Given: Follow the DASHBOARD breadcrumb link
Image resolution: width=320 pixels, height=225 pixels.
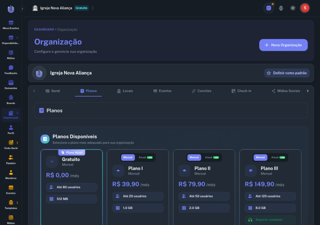Looking at the screenshot, I should click(44, 30).
